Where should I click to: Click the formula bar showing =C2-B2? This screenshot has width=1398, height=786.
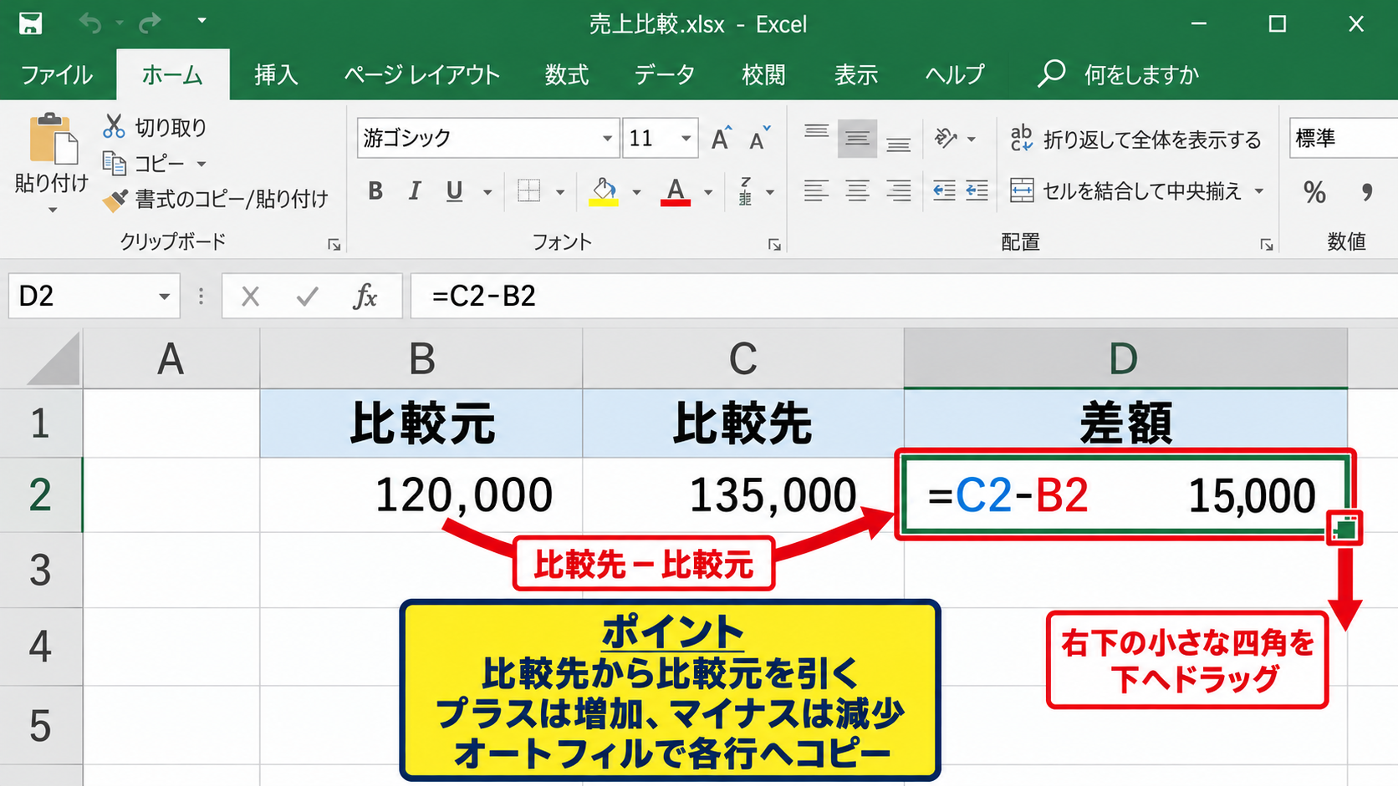[x=903, y=296]
